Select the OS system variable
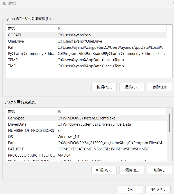Image resolution: width=174 pixels, height=194 pixels. 87,136
